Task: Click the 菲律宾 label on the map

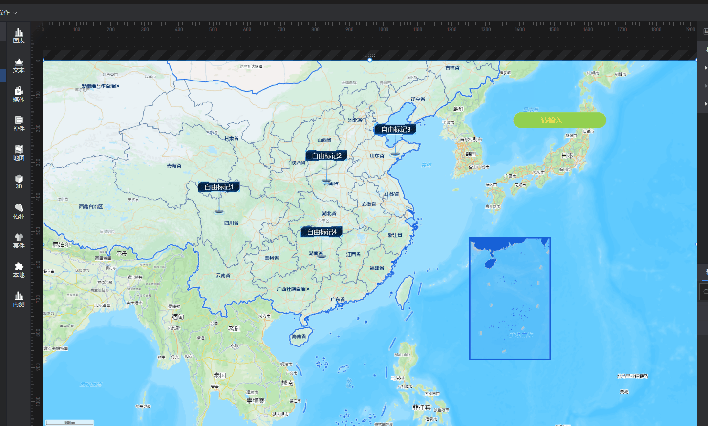Action: 422,407
